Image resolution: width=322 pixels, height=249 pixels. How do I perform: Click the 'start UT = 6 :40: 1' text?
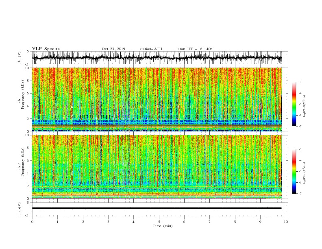[196, 49]
